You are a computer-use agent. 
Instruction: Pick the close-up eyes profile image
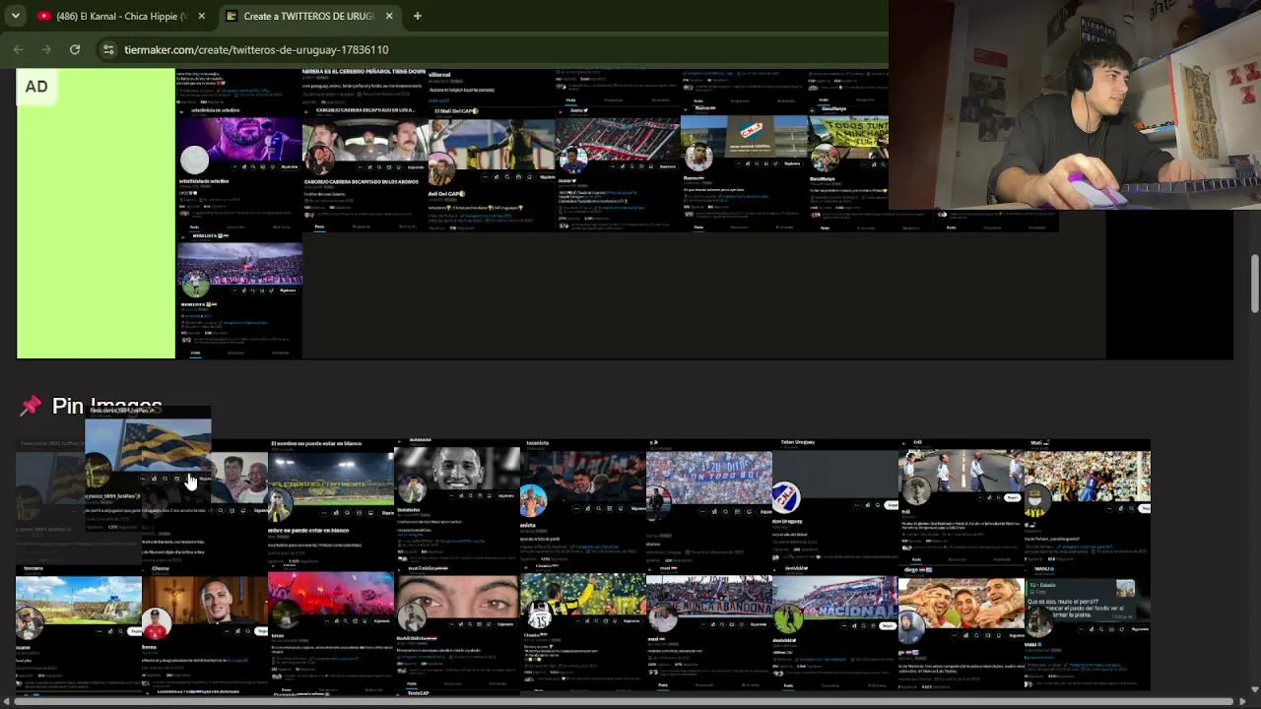tap(457, 628)
